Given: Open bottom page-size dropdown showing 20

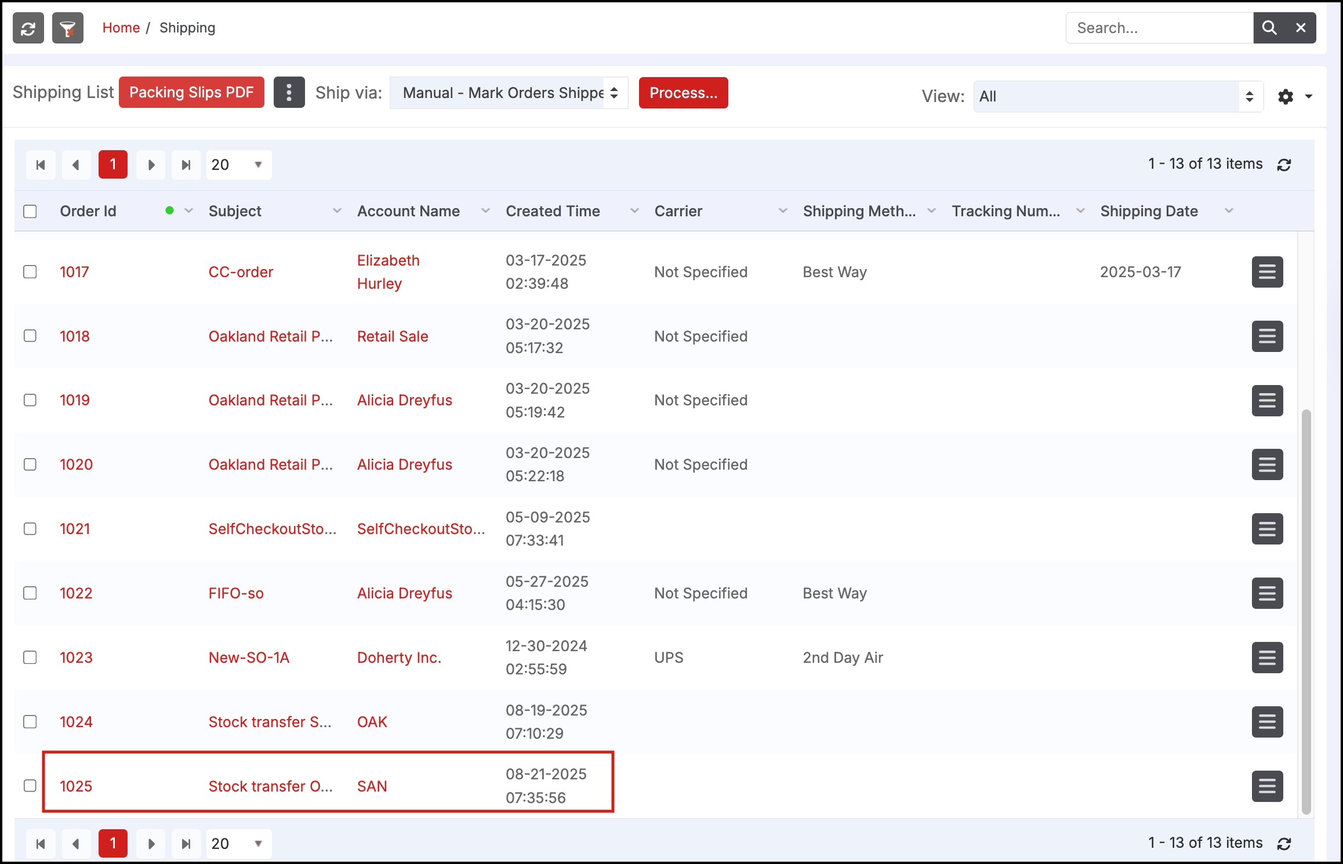Looking at the screenshot, I should tap(239, 844).
